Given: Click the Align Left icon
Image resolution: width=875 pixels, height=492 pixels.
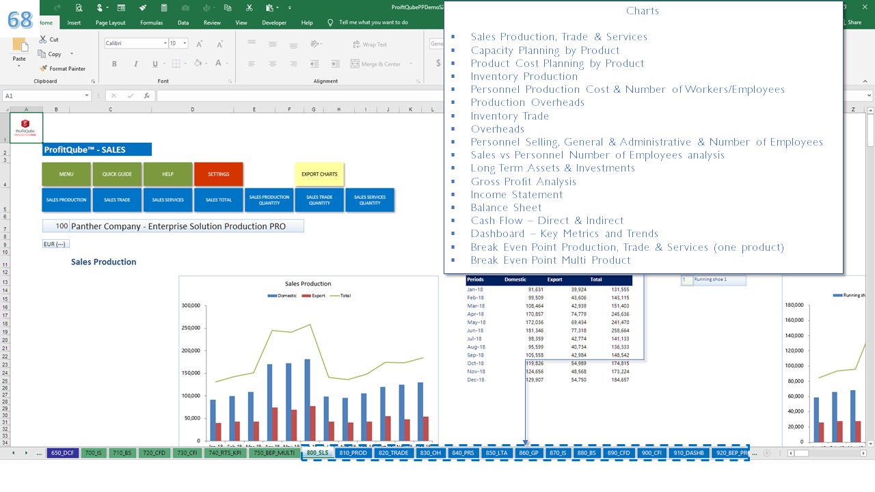Looking at the screenshot, I should tap(252, 64).
